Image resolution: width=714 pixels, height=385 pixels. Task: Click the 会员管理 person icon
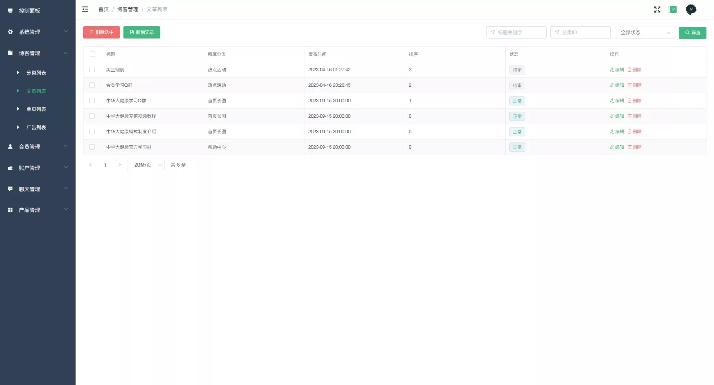click(10, 147)
